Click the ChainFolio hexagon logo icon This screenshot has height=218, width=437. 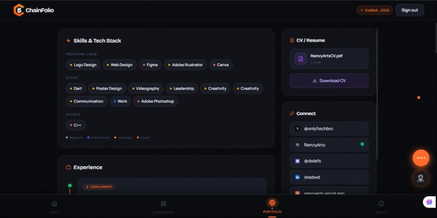18,10
